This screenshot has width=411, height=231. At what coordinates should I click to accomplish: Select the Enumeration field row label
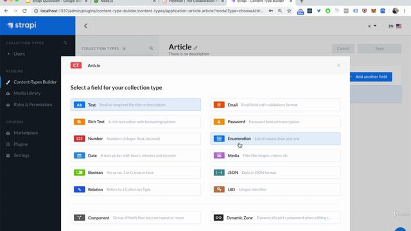coord(239,139)
